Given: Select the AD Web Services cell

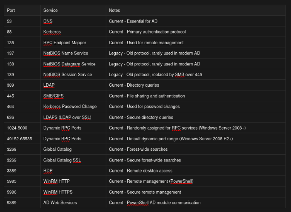Looking at the screenshot, I should click(60, 203).
